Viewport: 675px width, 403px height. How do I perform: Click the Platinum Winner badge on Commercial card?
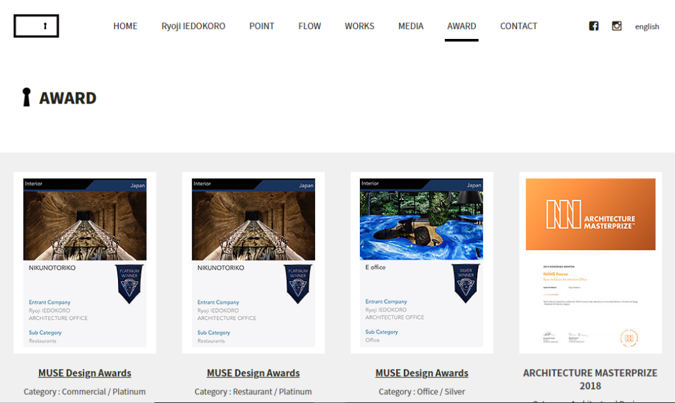pyautogui.click(x=129, y=284)
